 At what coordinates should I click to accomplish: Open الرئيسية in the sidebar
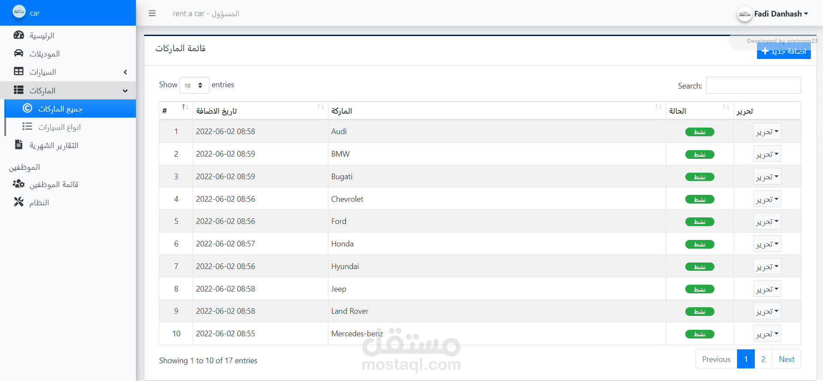point(68,35)
